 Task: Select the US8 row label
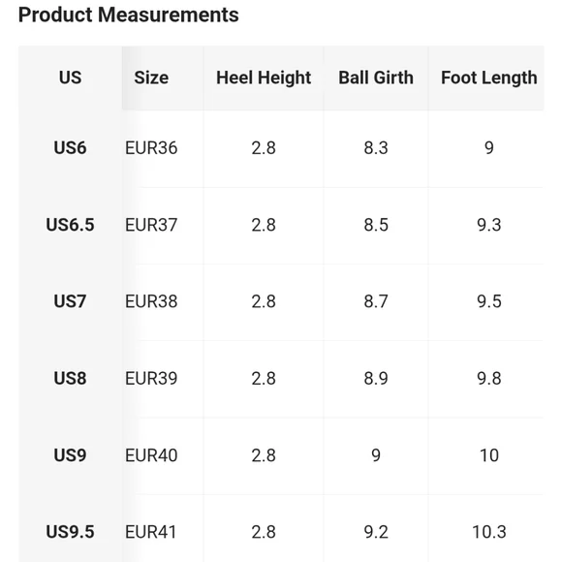pyautogui.click(x=70, y=379)
